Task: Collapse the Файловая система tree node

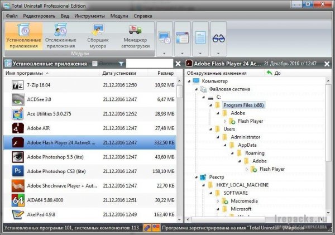Action: pyautogui.click(x=197, y=89)
